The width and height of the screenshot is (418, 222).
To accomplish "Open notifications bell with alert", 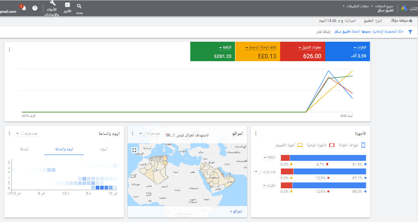I will (23, 7).
